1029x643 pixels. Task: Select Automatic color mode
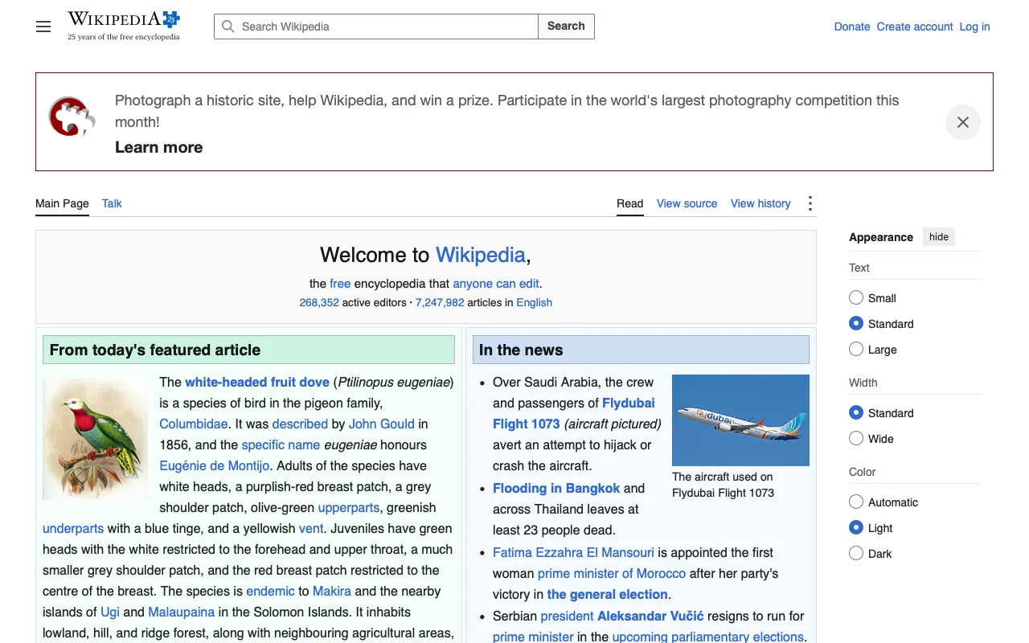point(856,502)
